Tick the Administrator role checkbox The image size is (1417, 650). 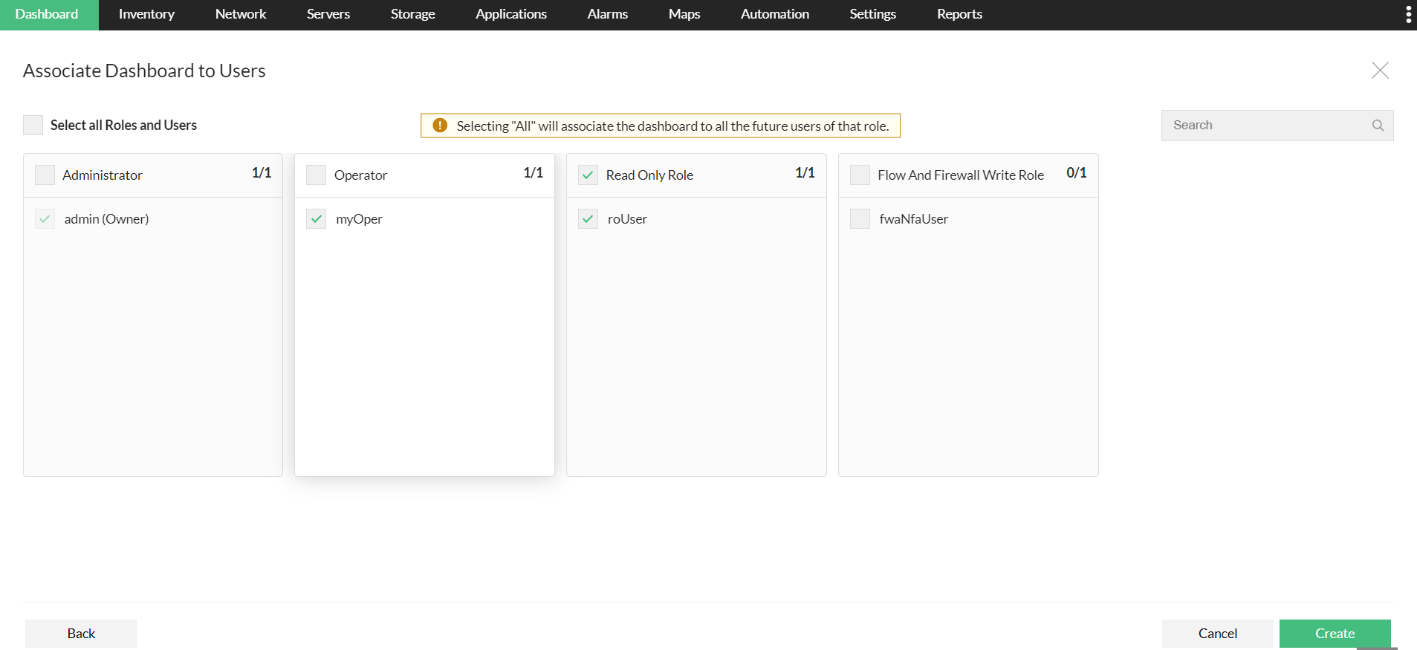tap(45, 175)
